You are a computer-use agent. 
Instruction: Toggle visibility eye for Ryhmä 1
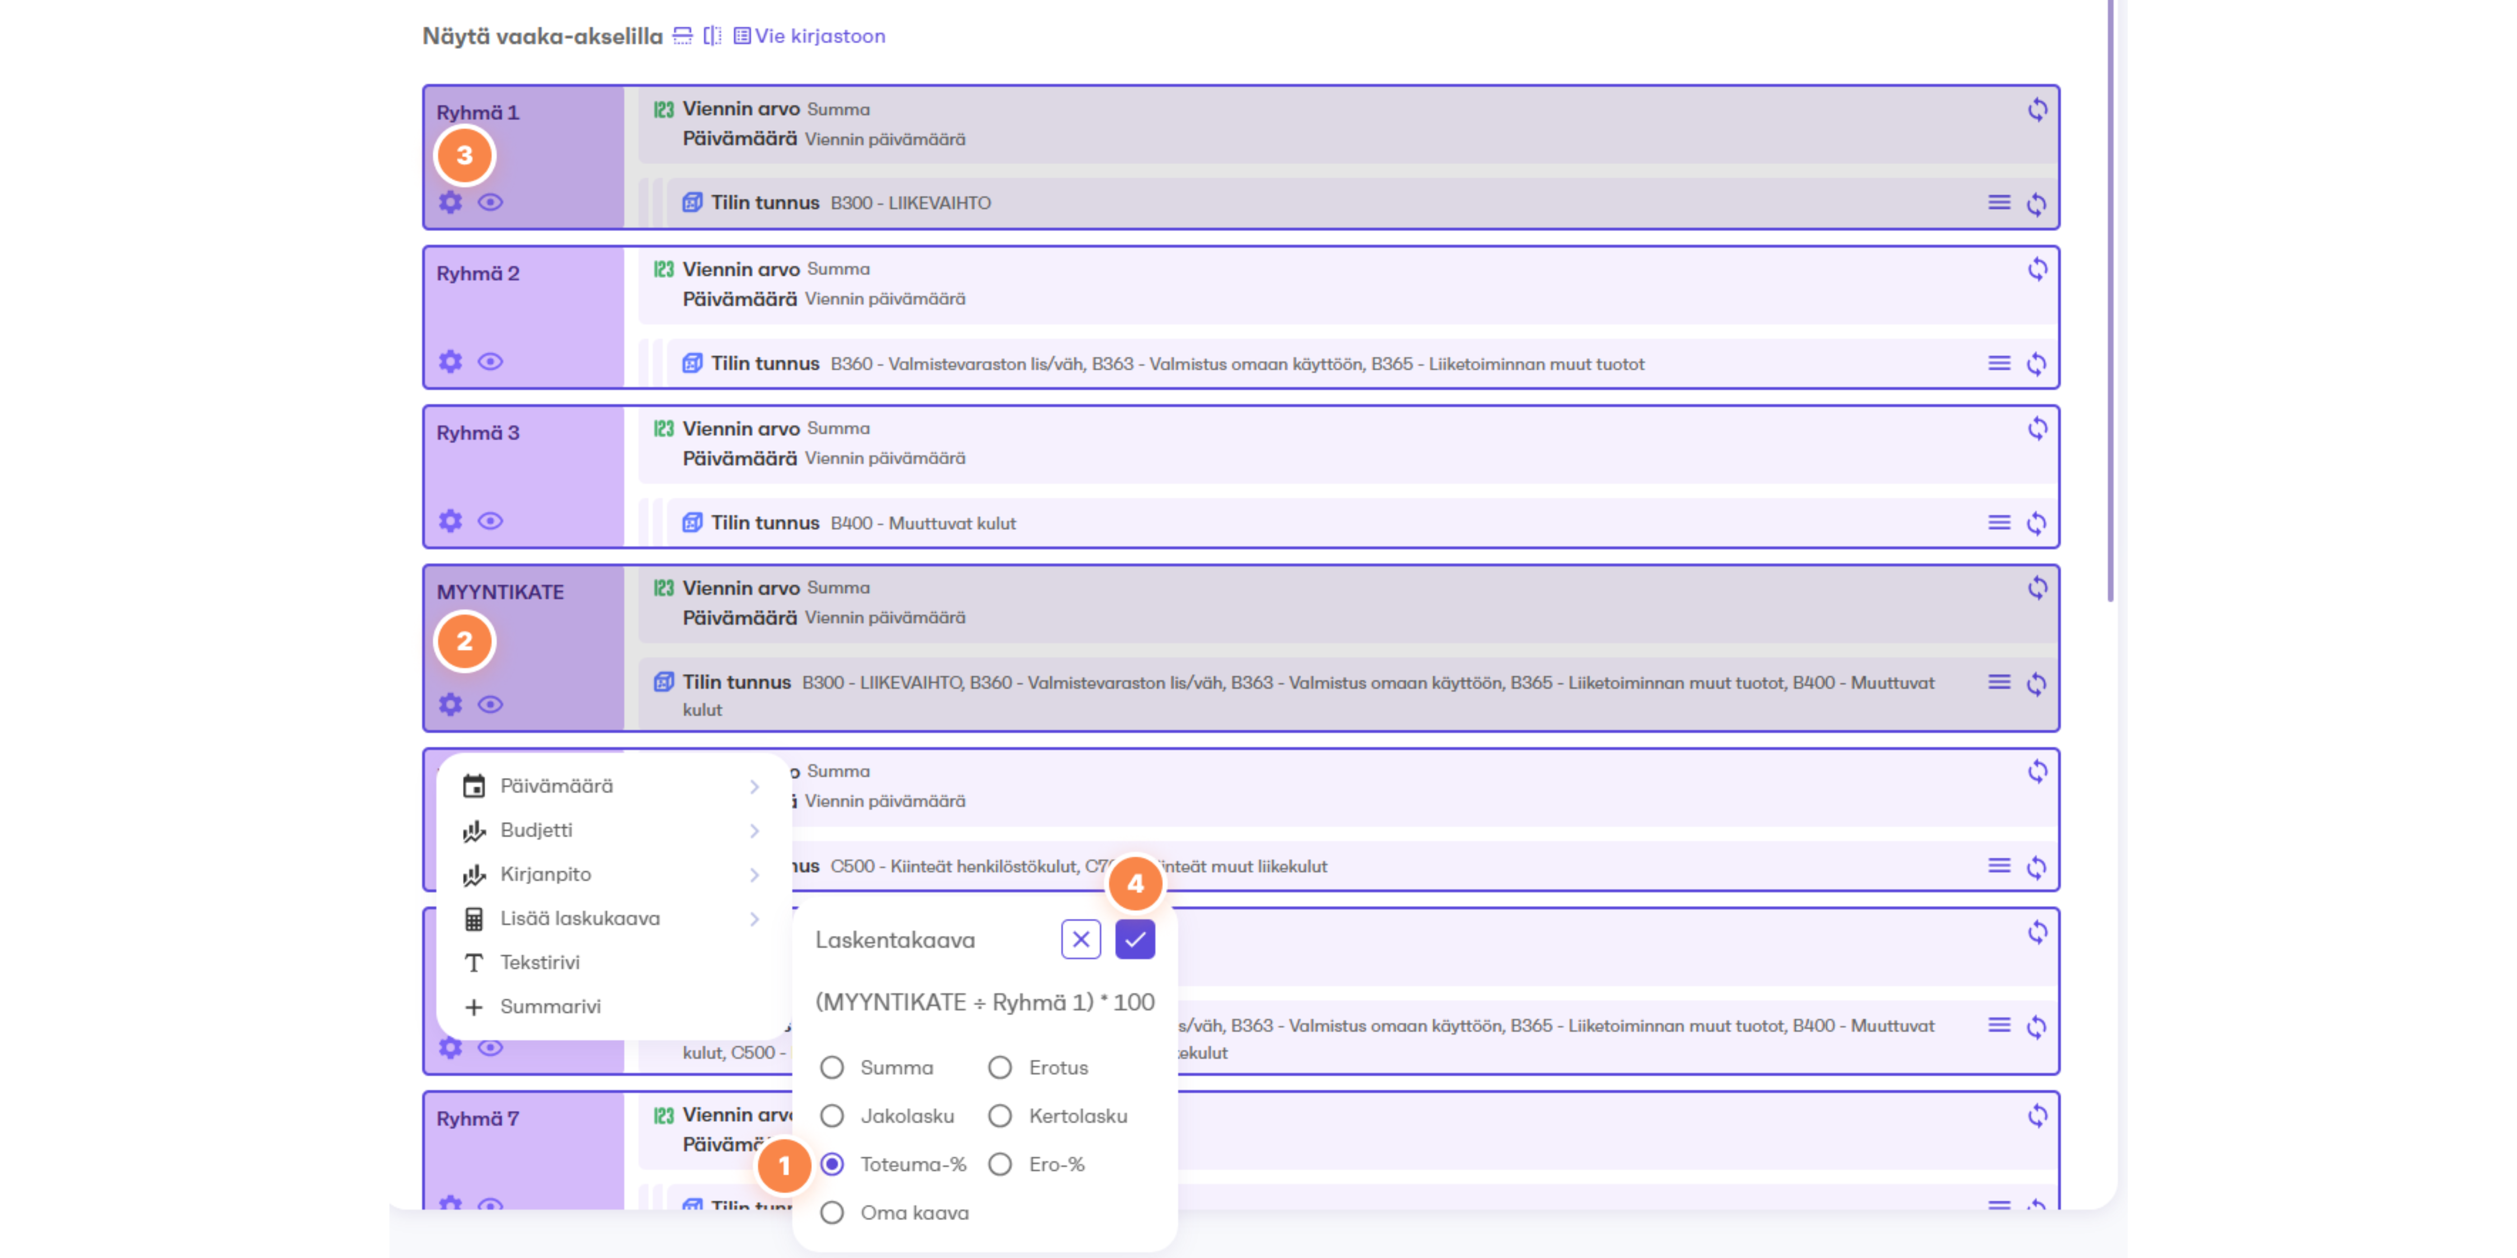tap(491, 202)
